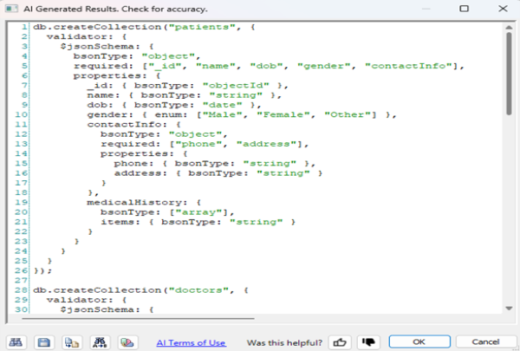
Task: Click the scrollbar up arrow
Action: pyautogui.click(x=509, y=30)
